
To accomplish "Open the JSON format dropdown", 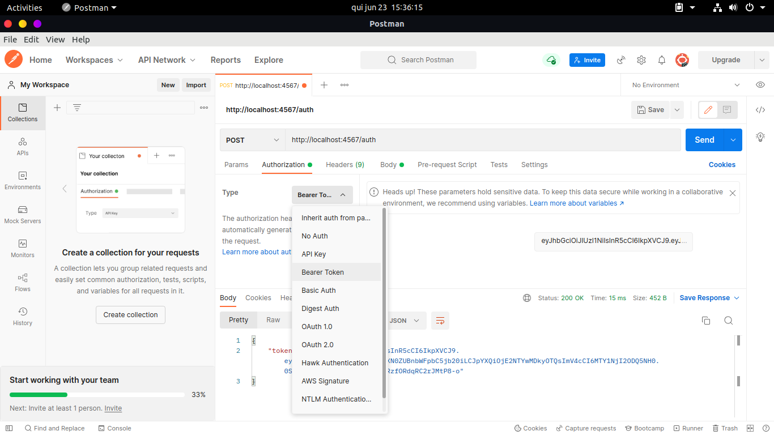I will pos(405,321).
